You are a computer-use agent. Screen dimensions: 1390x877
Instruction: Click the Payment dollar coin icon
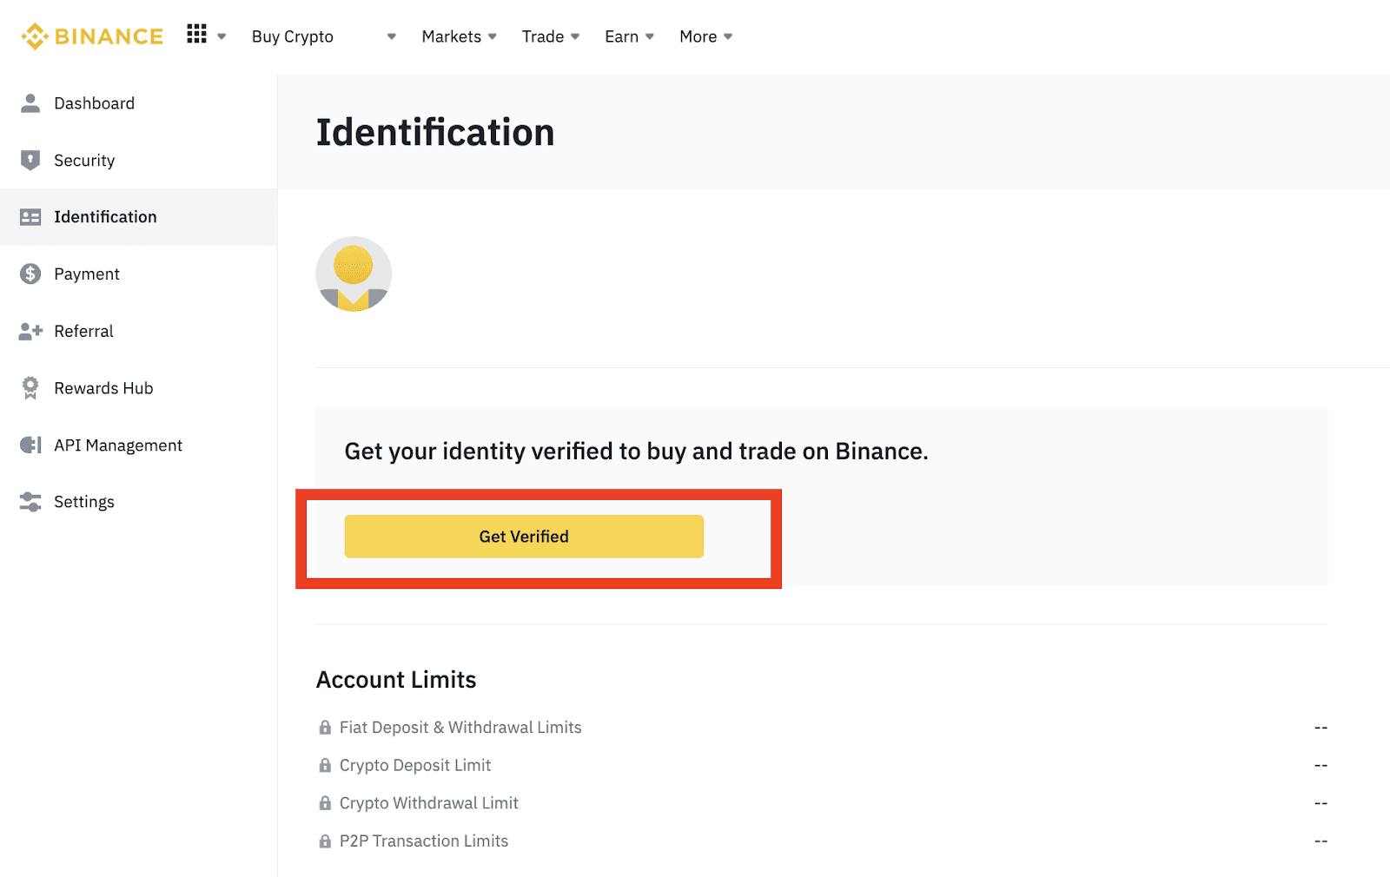30,274
